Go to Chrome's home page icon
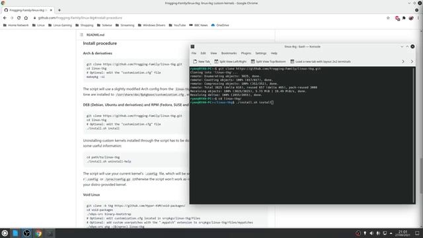The image size is (423, 238). [26, 18]
